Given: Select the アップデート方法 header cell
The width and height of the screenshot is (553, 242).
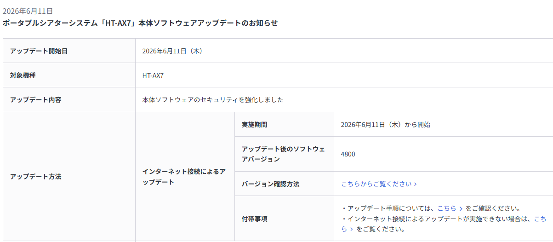Looking at the screenshot, I should [69, 177].
